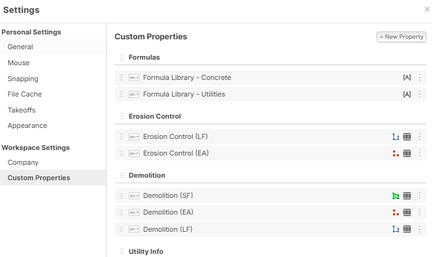Go to the Snapping settings section
This screenshot has width=432, height=257.
[x=23, y=79]
